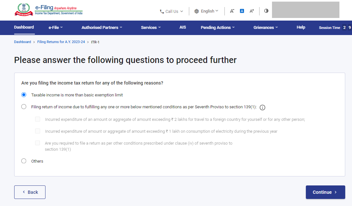Click the Session Time indicator

point(330,28)
